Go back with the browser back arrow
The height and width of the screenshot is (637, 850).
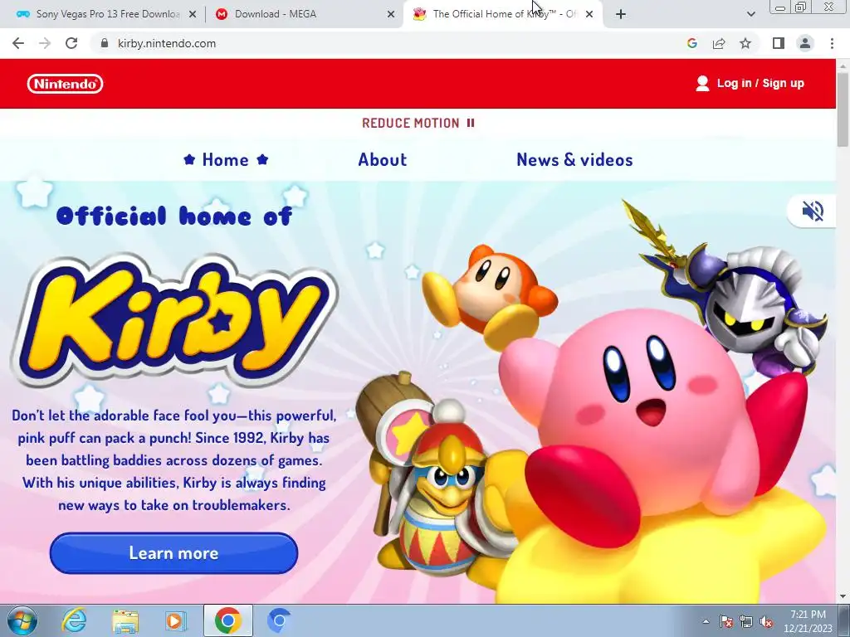(18, 43)
